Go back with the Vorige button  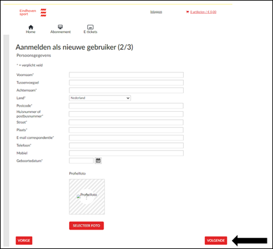tap(24, 240)
